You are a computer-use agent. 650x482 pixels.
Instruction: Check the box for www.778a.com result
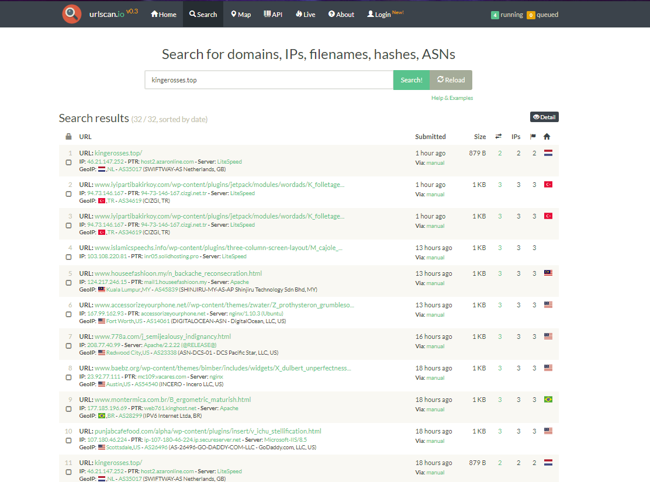click(x=68, y=346)
